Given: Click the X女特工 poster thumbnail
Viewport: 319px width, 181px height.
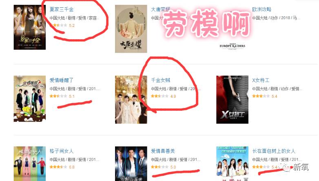Looking at the screenshot, I should coord(233,99).
